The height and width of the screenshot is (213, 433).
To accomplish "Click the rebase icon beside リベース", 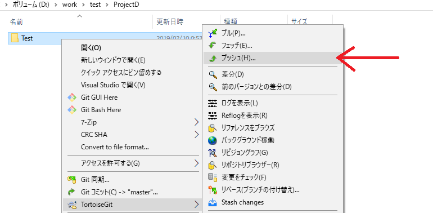I will (213, 190).
